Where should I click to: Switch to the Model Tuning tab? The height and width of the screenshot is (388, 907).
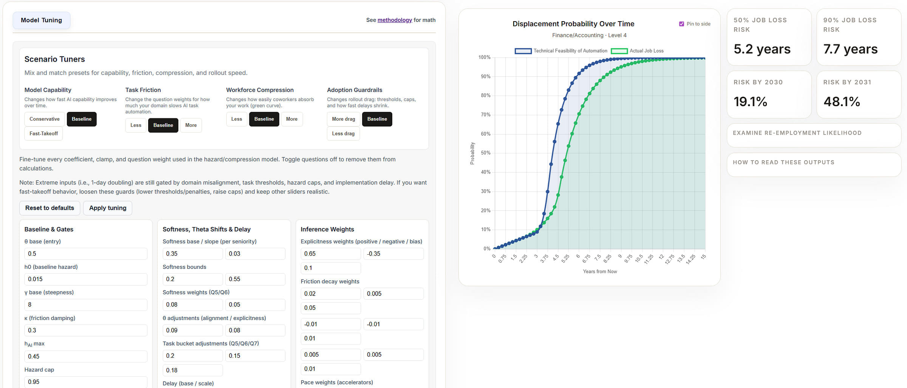pyautogui.click(x=41, y=20)
